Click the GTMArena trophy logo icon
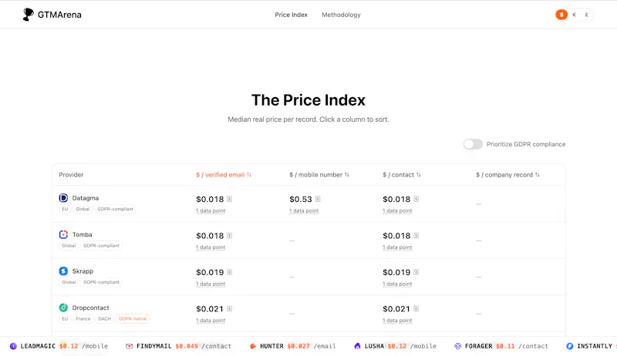 28,15
